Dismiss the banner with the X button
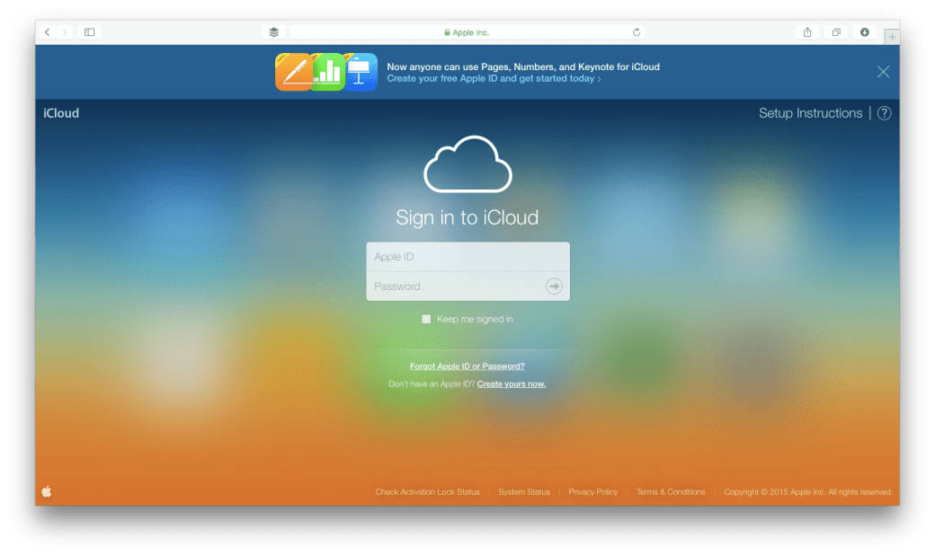The image size is (935, 556). tap(883, 71)
